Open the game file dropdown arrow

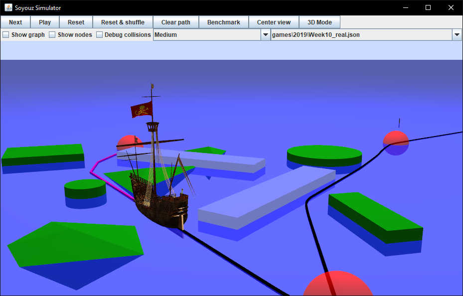coord(457,35)
